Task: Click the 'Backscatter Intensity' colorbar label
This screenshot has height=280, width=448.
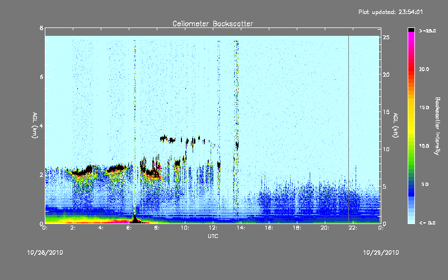Action: (437, 126)
